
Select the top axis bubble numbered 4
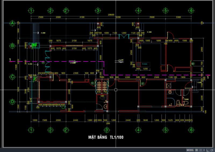tap(138, 11)
